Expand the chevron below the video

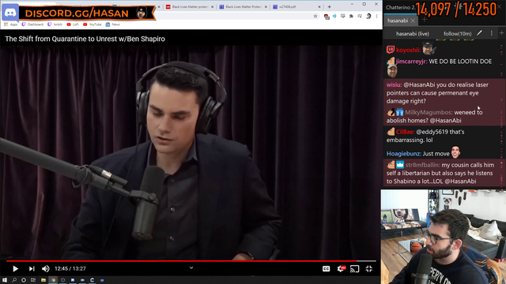tap(191, 267)
